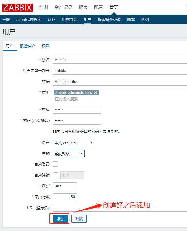This screenshot has width=187, height=231.
Task: Click the URL (登录后) input field
Action: [120, 208]
